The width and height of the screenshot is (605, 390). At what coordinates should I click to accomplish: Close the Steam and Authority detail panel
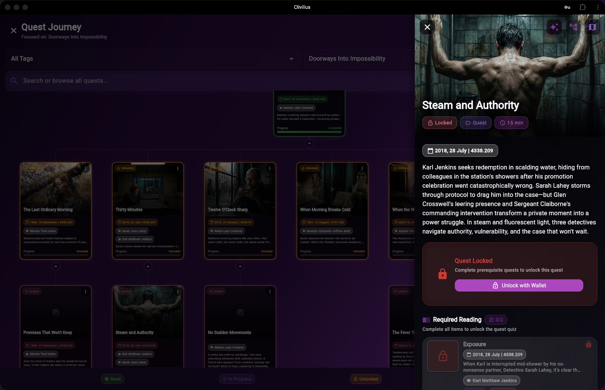click(x=427, y=27)
